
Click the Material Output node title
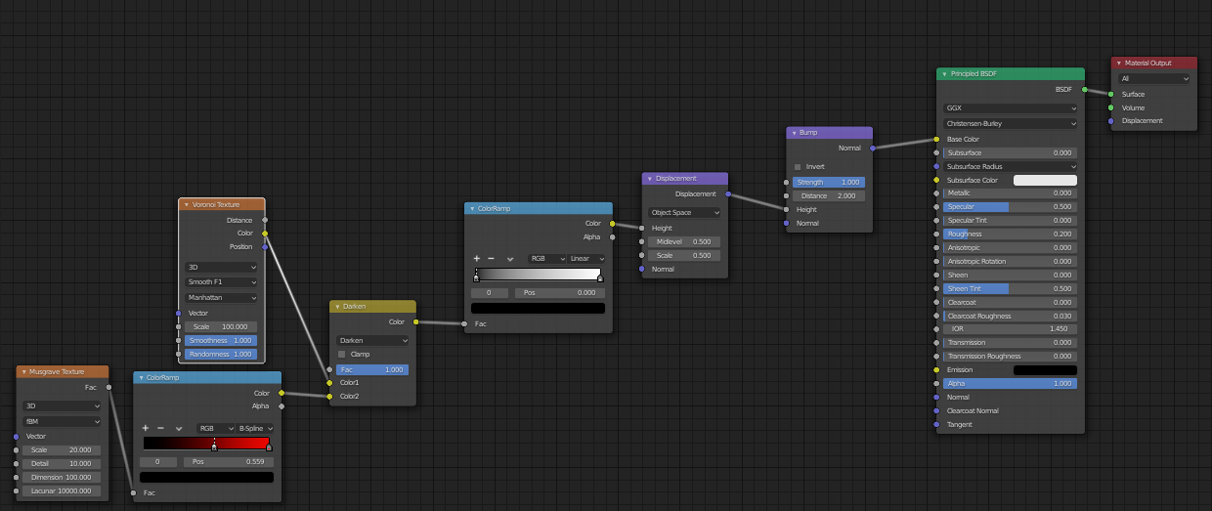click(1147, 63)
